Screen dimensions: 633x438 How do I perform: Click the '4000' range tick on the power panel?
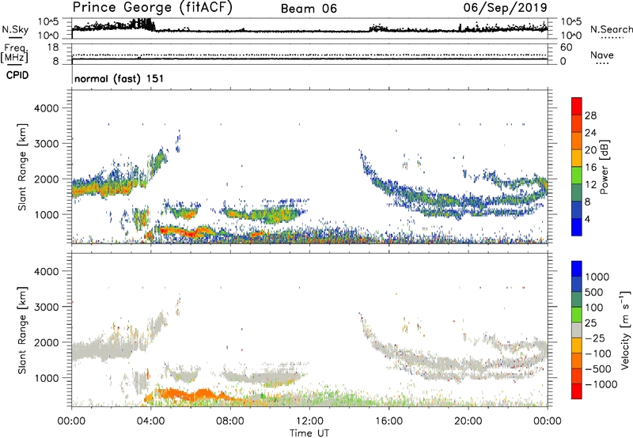point(47,108)
